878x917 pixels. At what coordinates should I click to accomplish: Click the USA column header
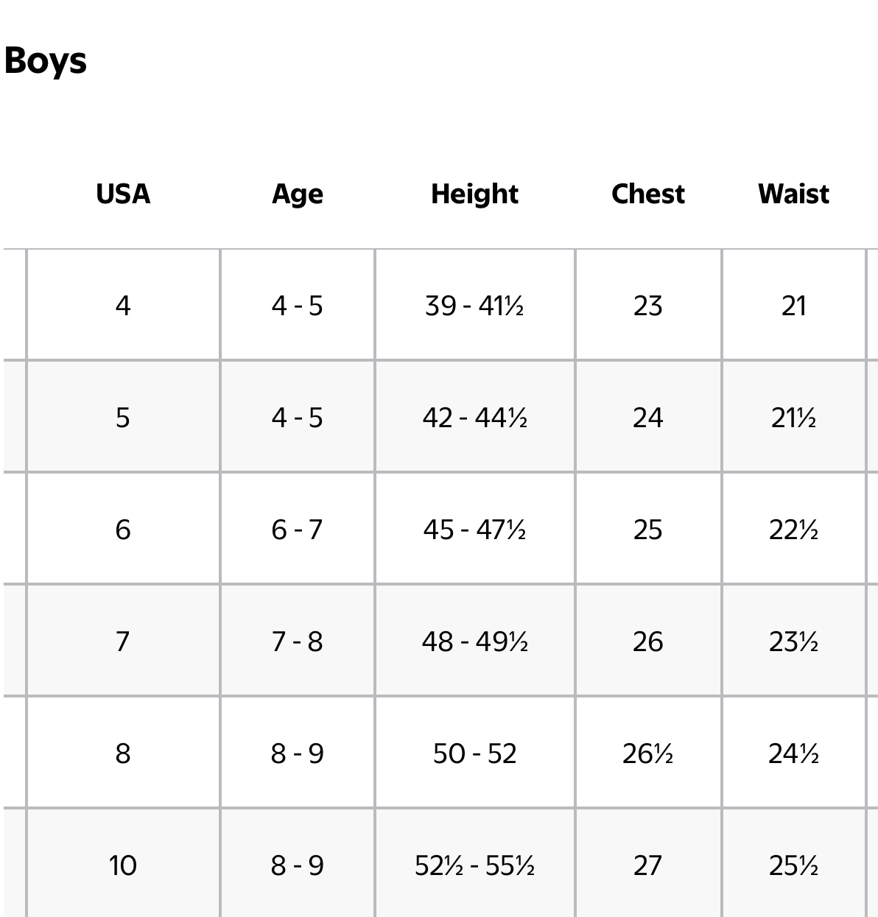click(123, 194)
